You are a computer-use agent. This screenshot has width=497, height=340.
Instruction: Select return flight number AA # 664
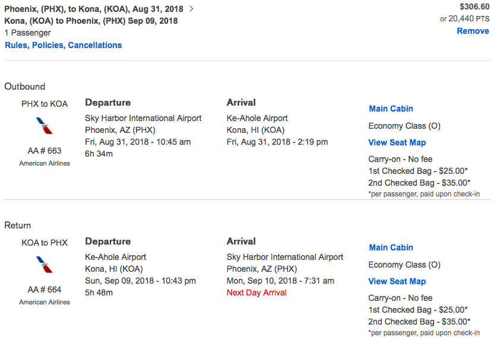coord(45,290)
